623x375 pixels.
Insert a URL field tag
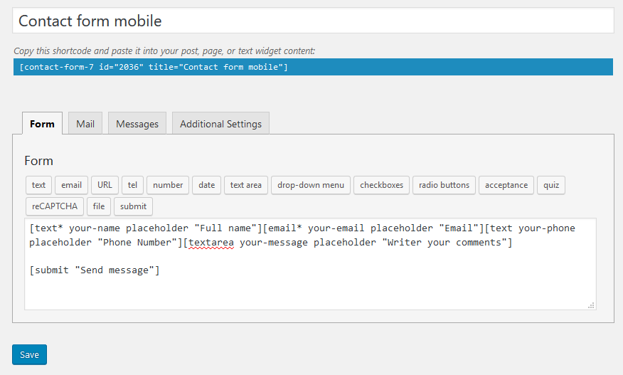[105, 185]
